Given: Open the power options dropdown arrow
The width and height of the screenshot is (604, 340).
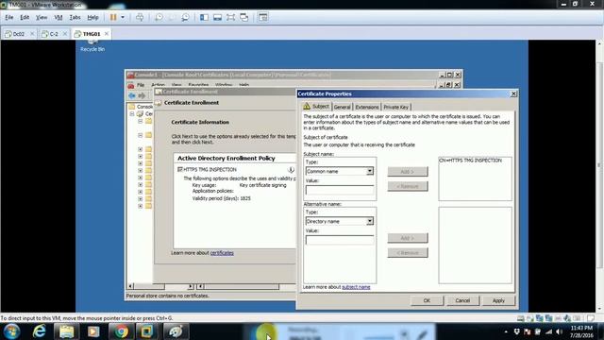Looking at the screenshot, I should tap(123, 17).
